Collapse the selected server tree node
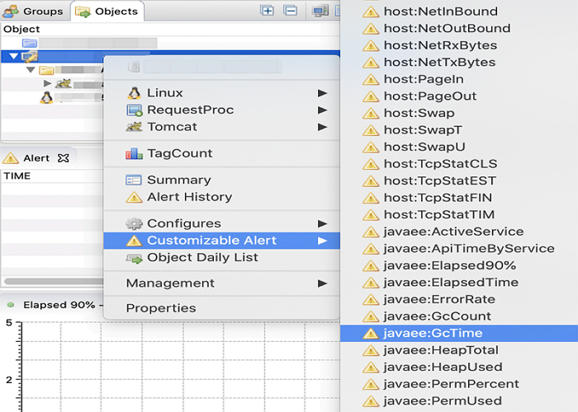Screen dimensions: 578x412 [14, 56]
